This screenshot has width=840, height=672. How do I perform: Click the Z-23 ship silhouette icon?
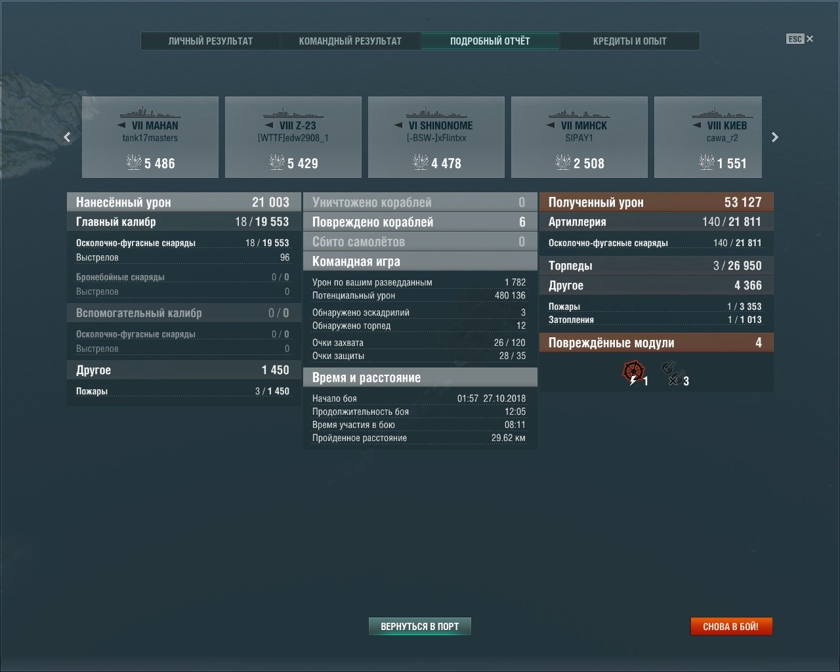[x=293, y=112]
